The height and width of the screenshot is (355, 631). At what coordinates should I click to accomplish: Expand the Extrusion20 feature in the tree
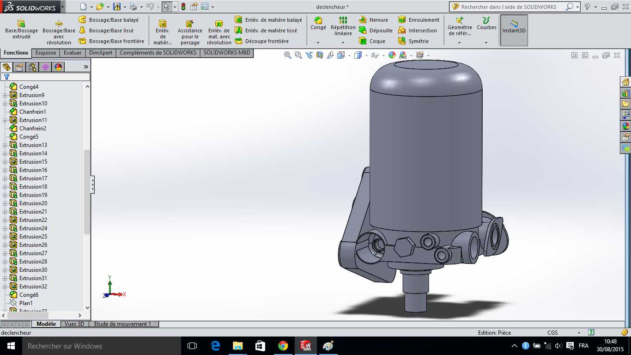pyautogui.click(x=5, y=203)
